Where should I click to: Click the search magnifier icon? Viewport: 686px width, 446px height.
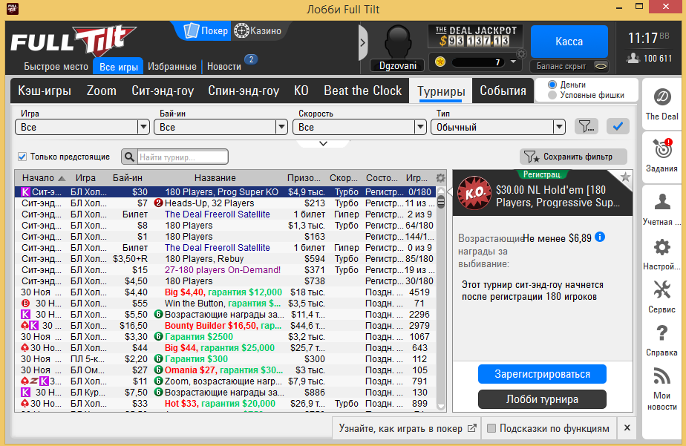coord(129,157)
